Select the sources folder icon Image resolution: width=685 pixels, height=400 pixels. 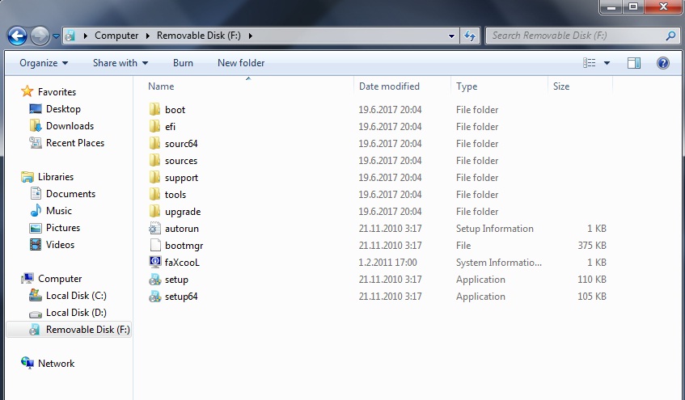pyautogui.click(x=154, y=161)
